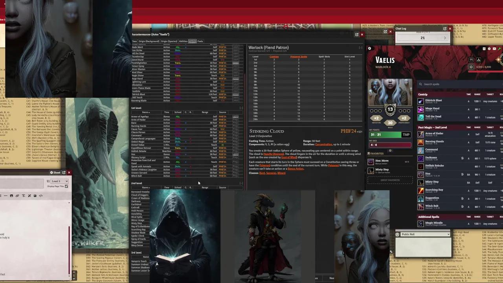Click the Command spell icon
Image resolution: width=503 pixels, height=283 pixels.
(421, 150)
